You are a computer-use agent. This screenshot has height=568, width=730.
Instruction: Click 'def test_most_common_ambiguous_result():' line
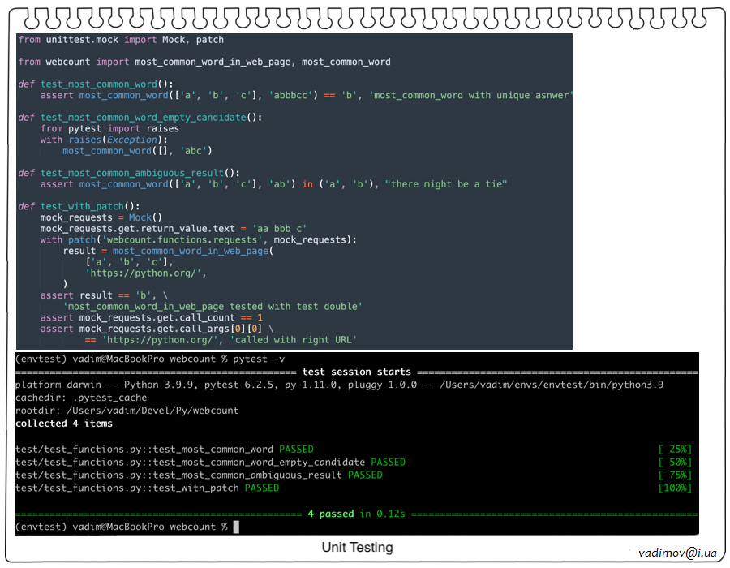[x=129, y=173]
